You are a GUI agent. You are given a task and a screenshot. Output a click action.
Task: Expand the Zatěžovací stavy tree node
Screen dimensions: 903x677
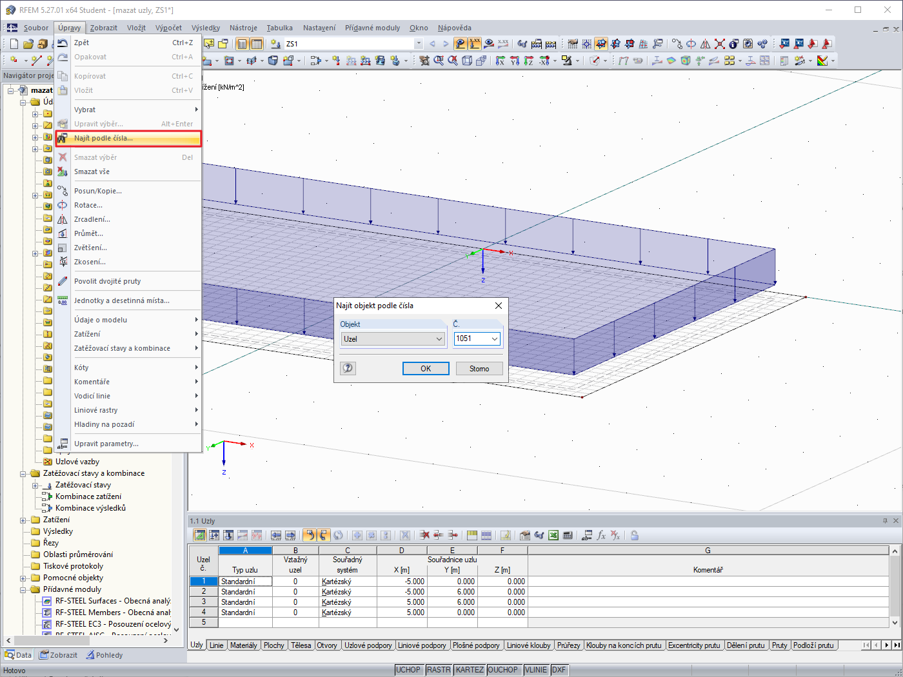[35, 485]
